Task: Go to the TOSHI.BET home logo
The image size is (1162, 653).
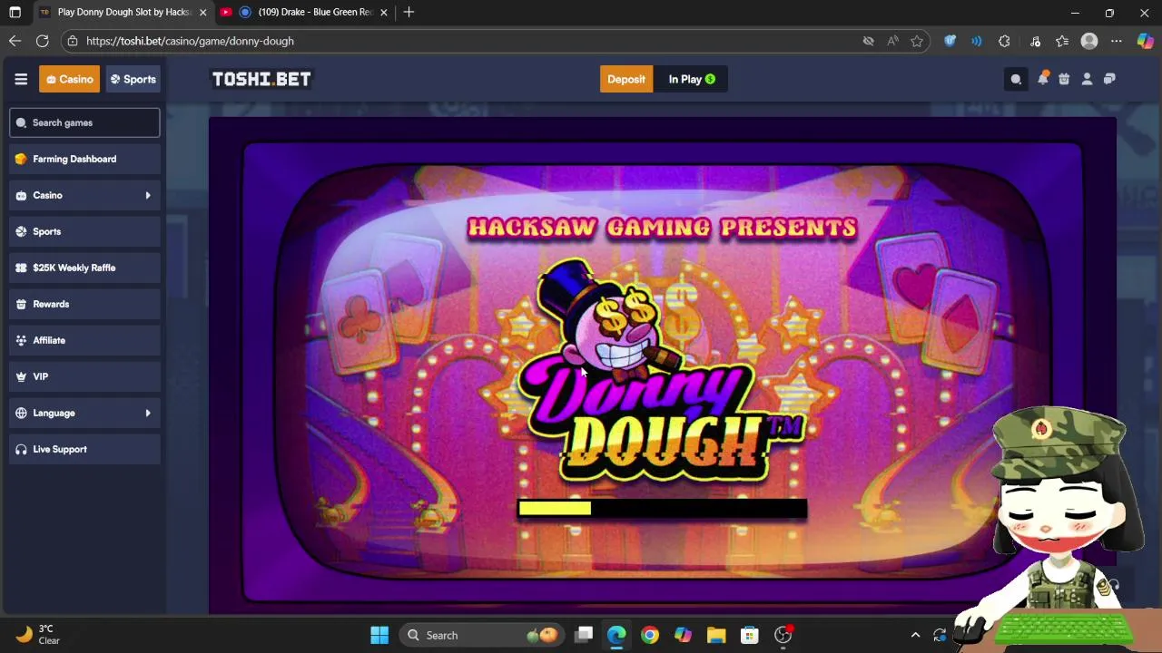Action: click(261, 79)
